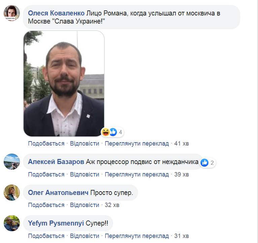
Task: View translation of Yefym Pysmennyi's comment
Action: (137, 236)
